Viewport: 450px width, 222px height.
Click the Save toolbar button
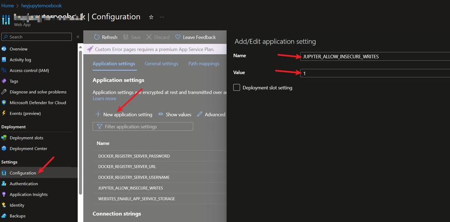coord(132,38)
